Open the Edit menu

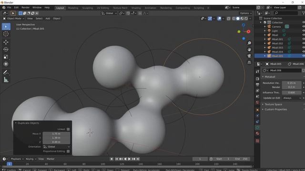[16, 8]
